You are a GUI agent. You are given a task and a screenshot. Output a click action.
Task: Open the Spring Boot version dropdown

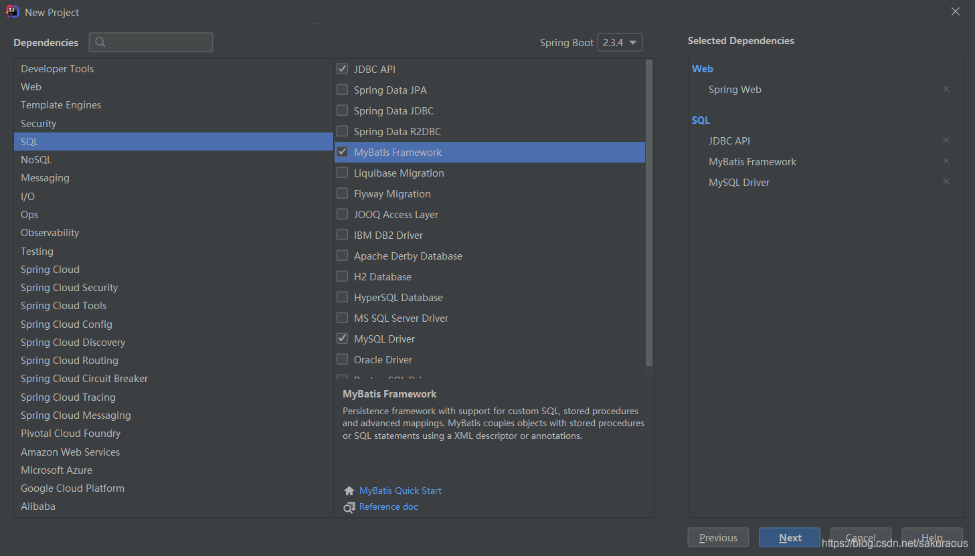click(x=620, y=42)
